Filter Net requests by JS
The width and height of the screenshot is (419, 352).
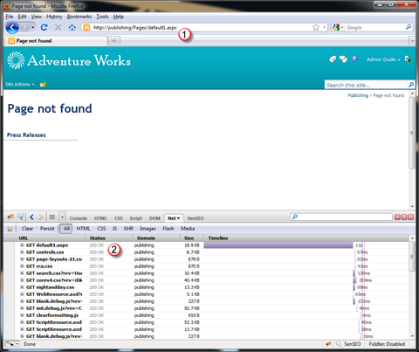coord(114,229)
